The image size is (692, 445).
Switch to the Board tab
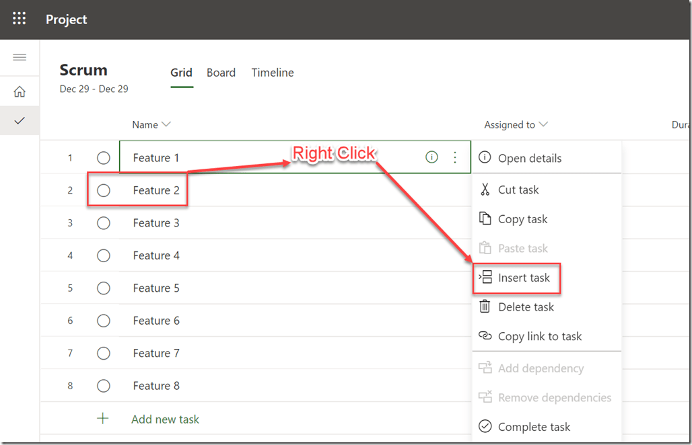(x=221, y=73)
